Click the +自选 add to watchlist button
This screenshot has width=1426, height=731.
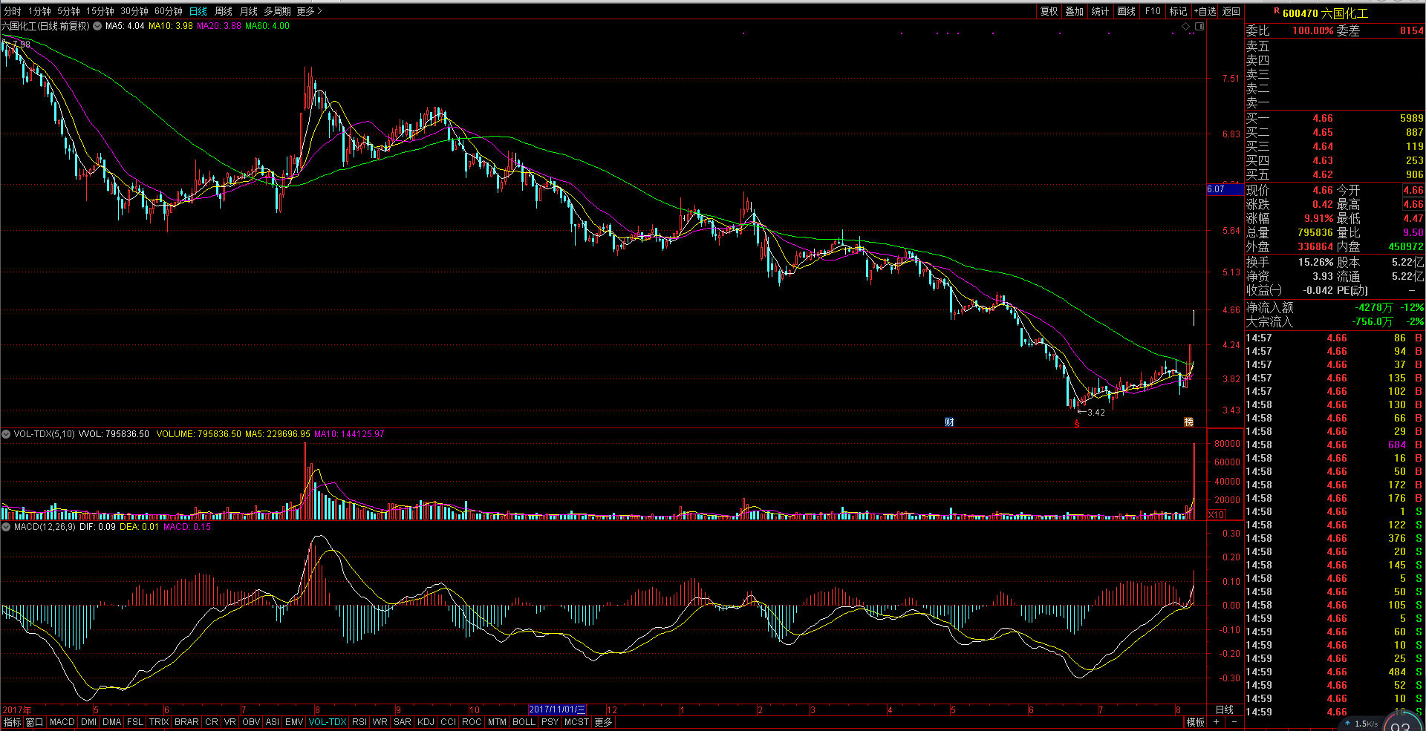[x=1205, y=11]
